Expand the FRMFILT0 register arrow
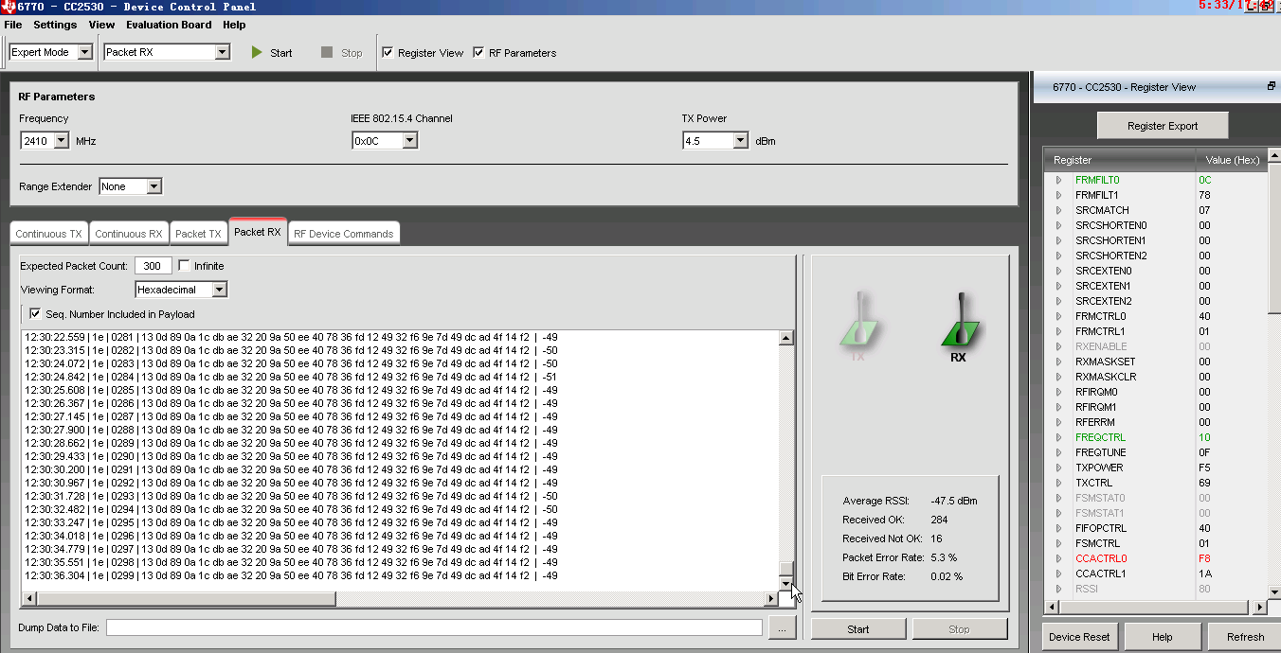The image size is (1281, 653). [x=1058, y=180]
